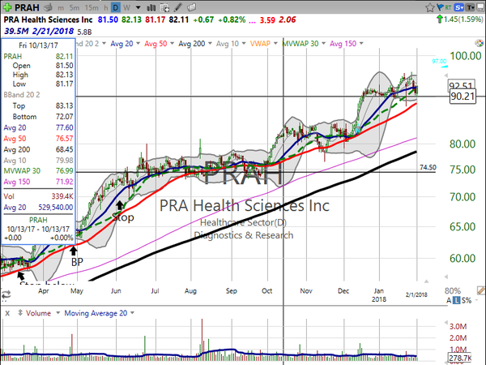Click the volume pane move arrows icon
This screenshot has width=486, height=365.
[x=20, y=312]
